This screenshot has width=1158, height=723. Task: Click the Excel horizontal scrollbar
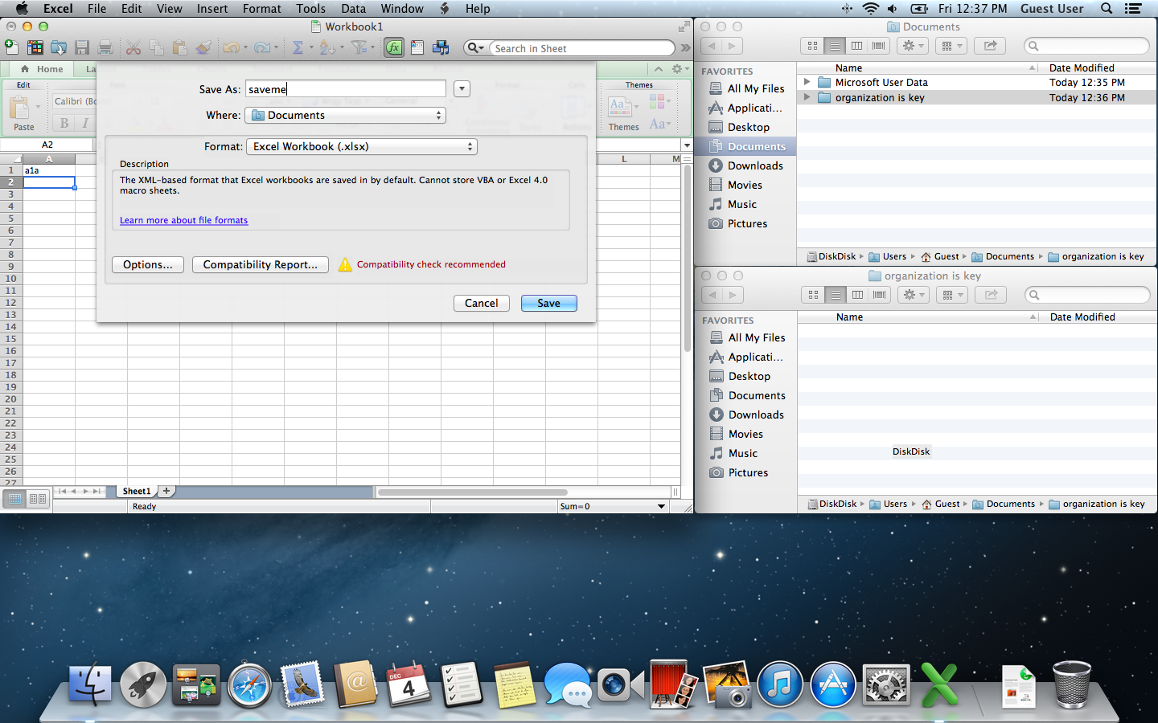(x=473, y=492)
